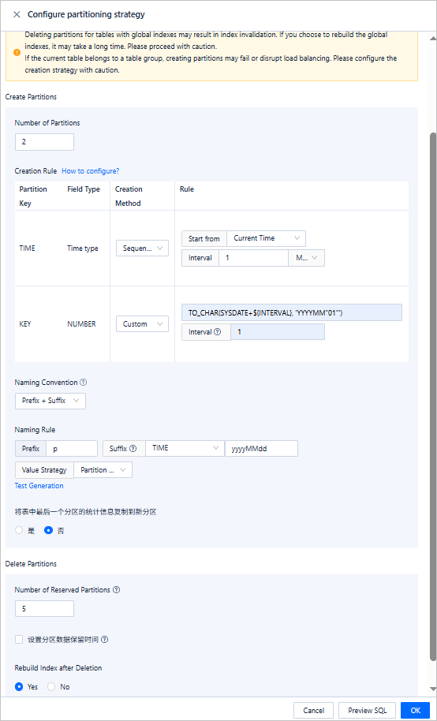437x721 pixels.
Task: Open the KEY row Custom method dropdown
Action: click(x=142, y=323)
